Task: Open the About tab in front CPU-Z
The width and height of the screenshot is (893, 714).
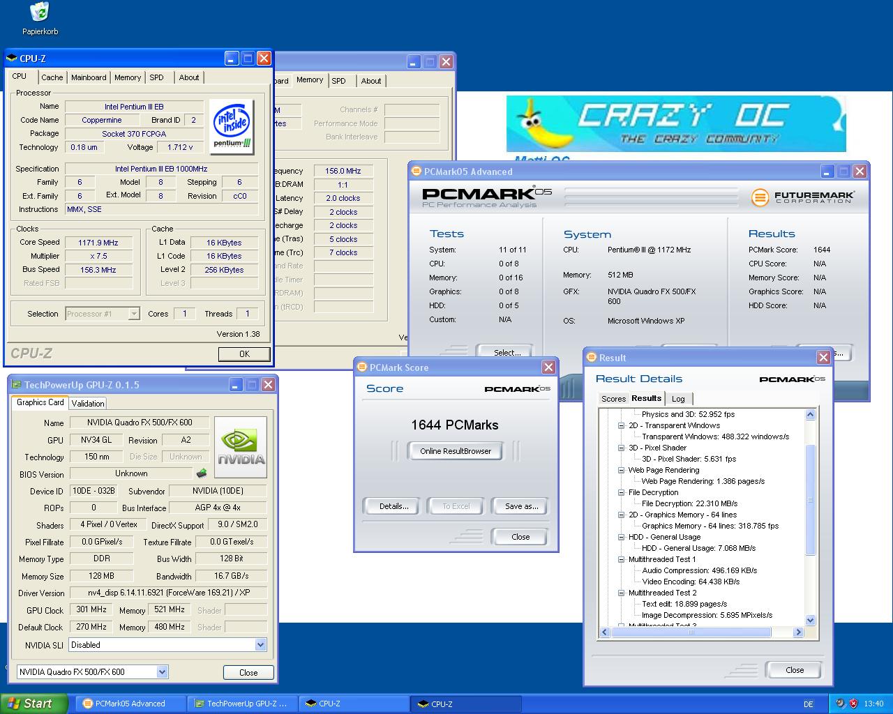Action: coord(189,77)
